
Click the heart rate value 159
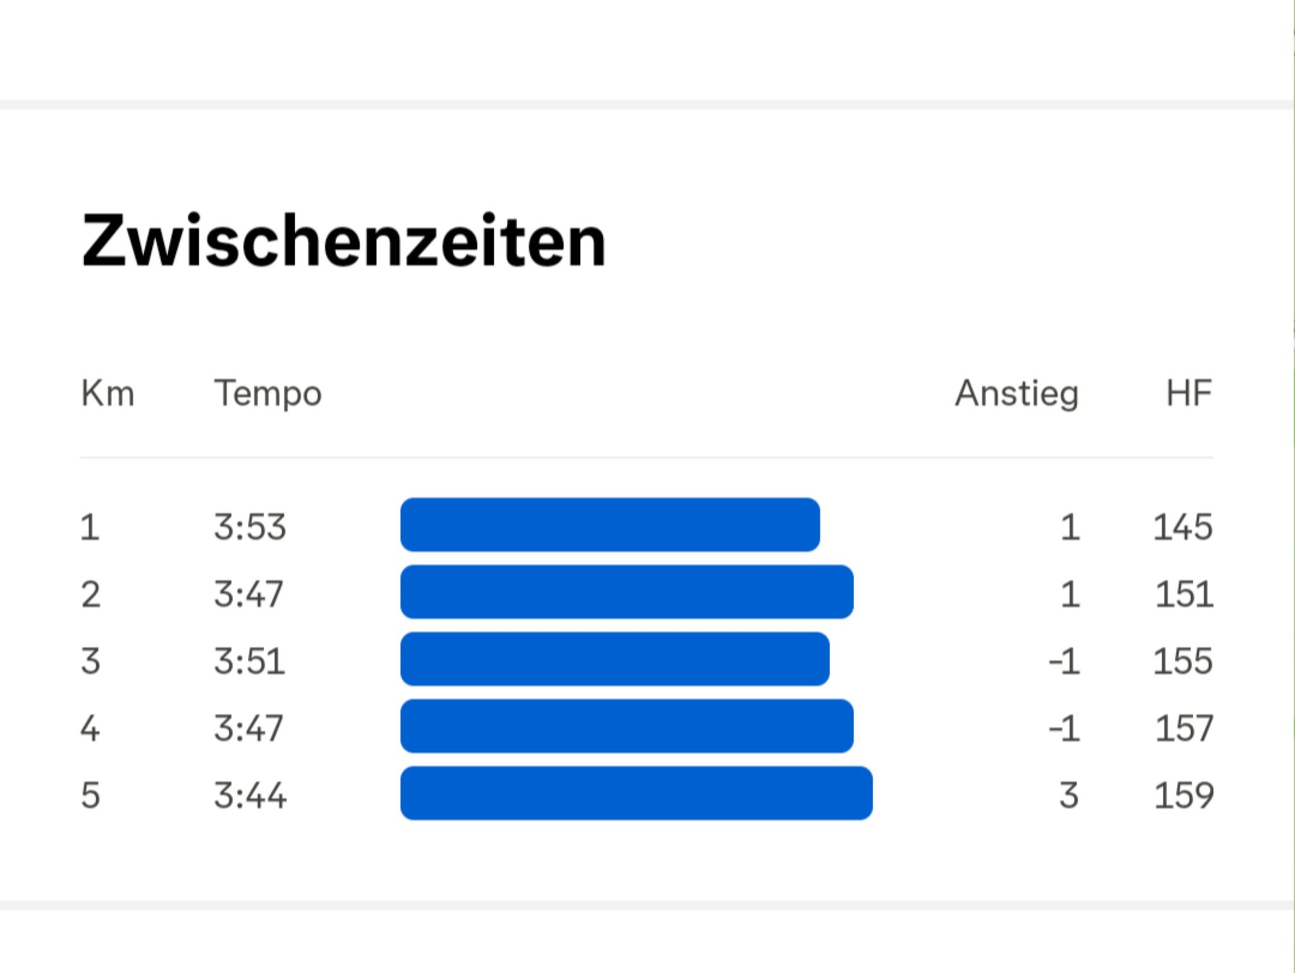pos(1184,795)
